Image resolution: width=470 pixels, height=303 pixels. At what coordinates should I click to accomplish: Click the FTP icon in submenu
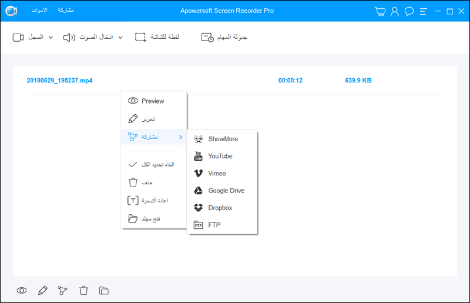point(198,225)
